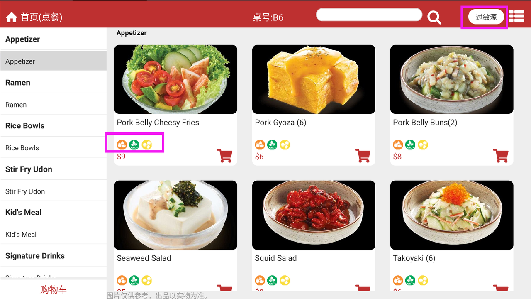531x299 pixels.
Task: Open the Stir Fry Udon subcategory
Action: tap(54, 191)
